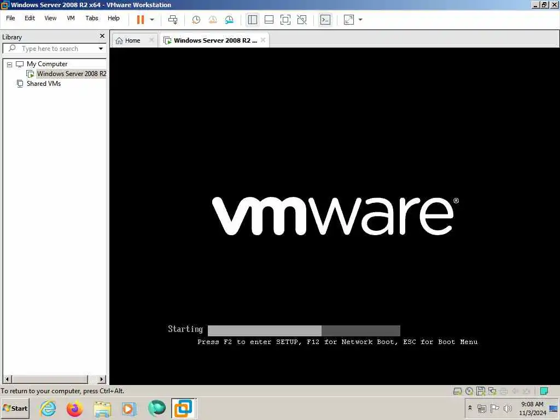Viewport: 560px width, 420px height.
Task: Select Shared VMs in library
Action: pos(44,84)
